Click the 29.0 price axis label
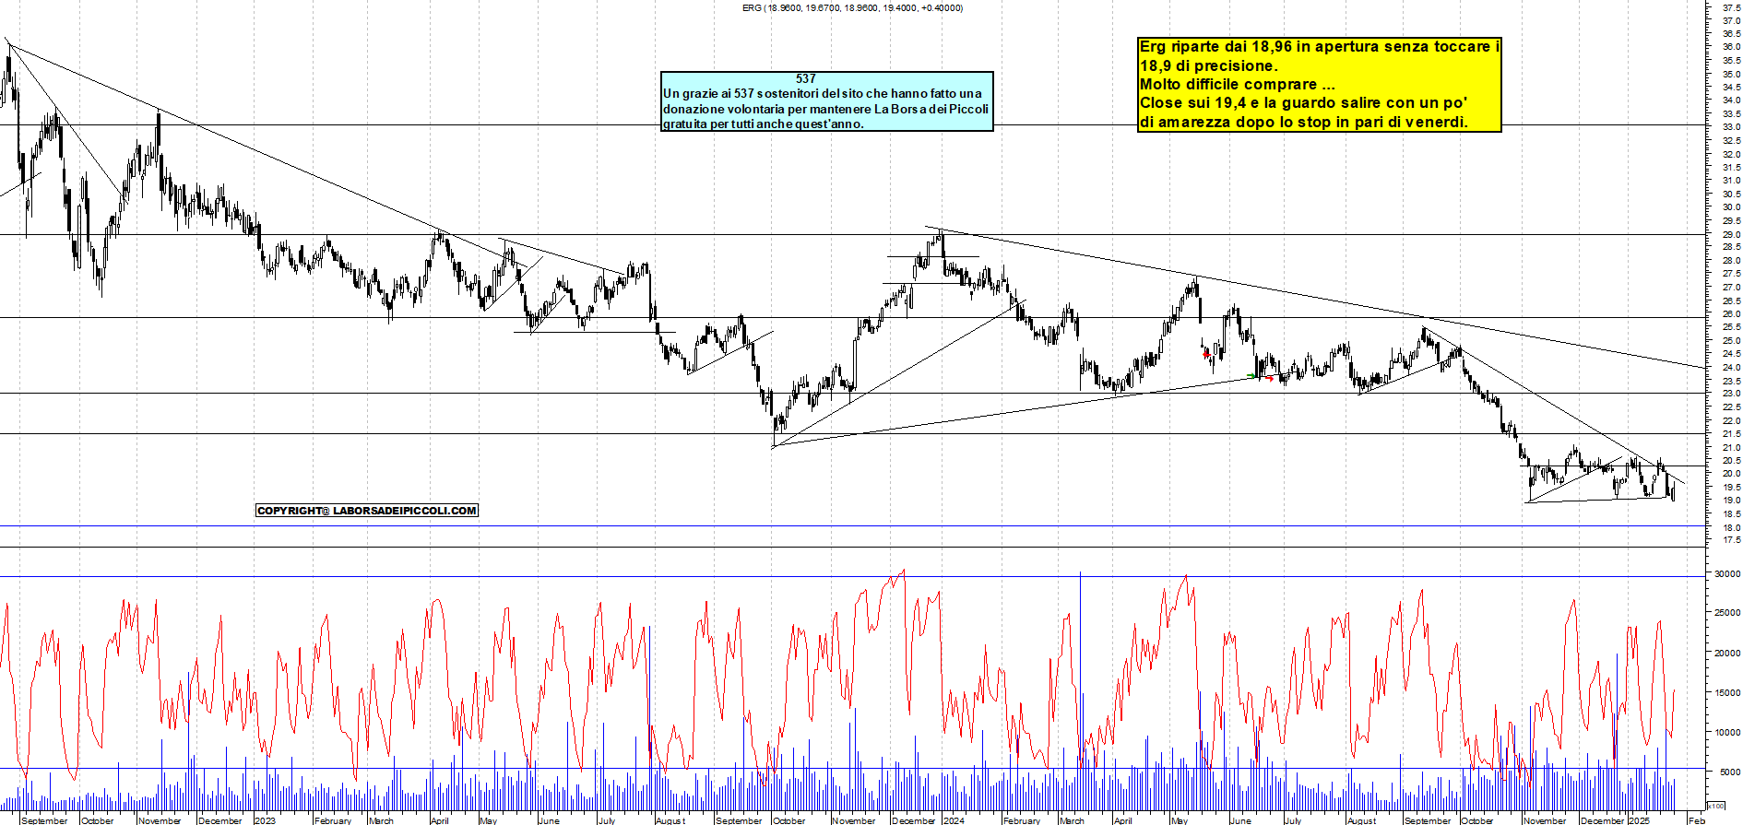Screen dimensions: 1743x825 [1731, 234]
